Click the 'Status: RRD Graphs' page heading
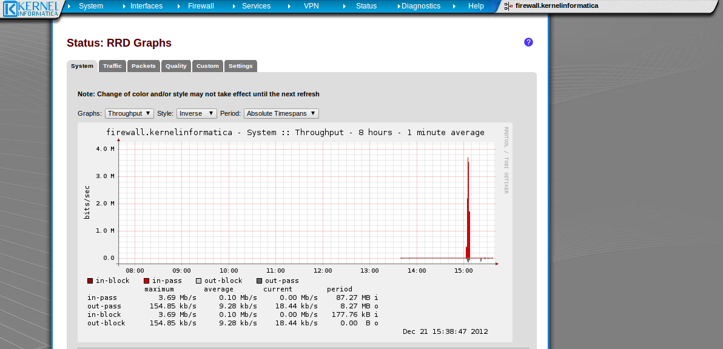The image size is (723, 349). (x=119, y=43)
